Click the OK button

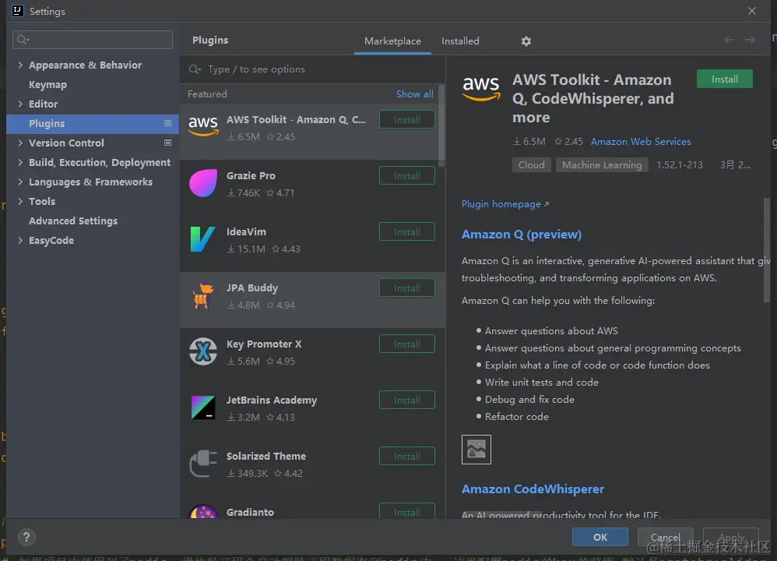point(600,537)
